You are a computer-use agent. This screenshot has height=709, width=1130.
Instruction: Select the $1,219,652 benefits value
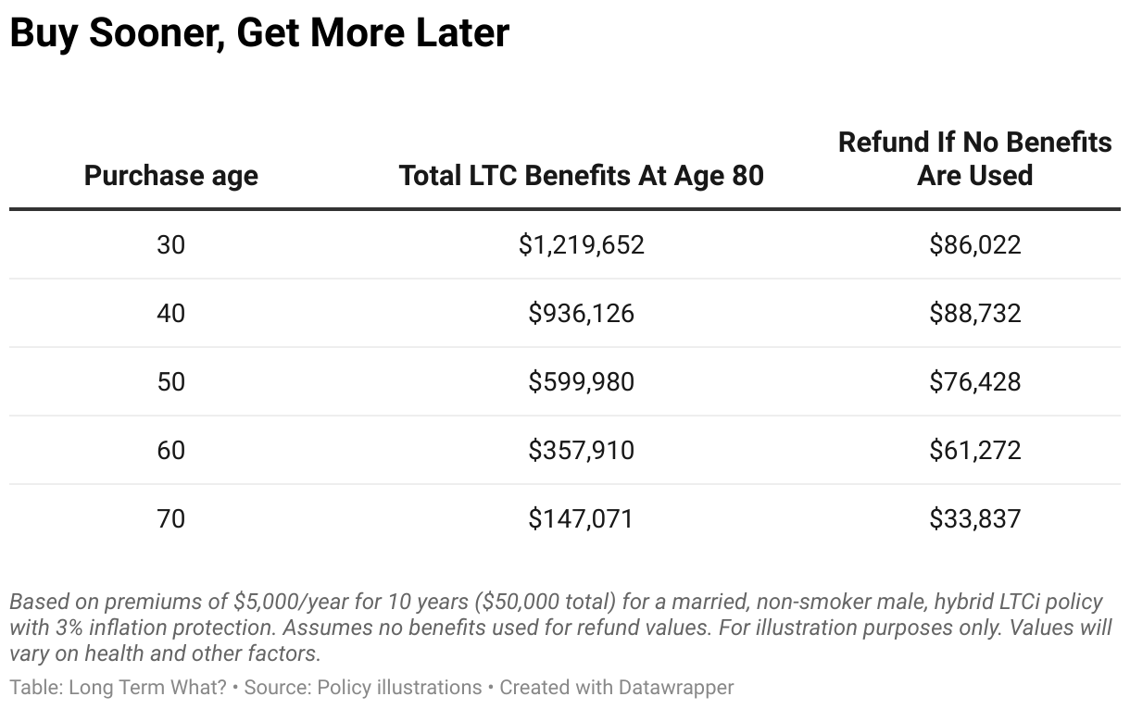tap(581, 245)
